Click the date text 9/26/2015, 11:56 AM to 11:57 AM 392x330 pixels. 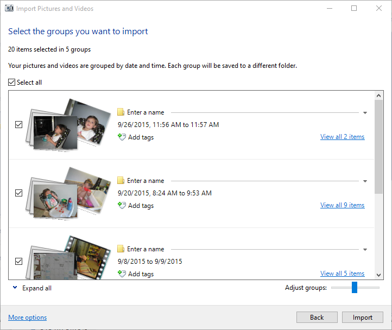(x=168, y=124)
